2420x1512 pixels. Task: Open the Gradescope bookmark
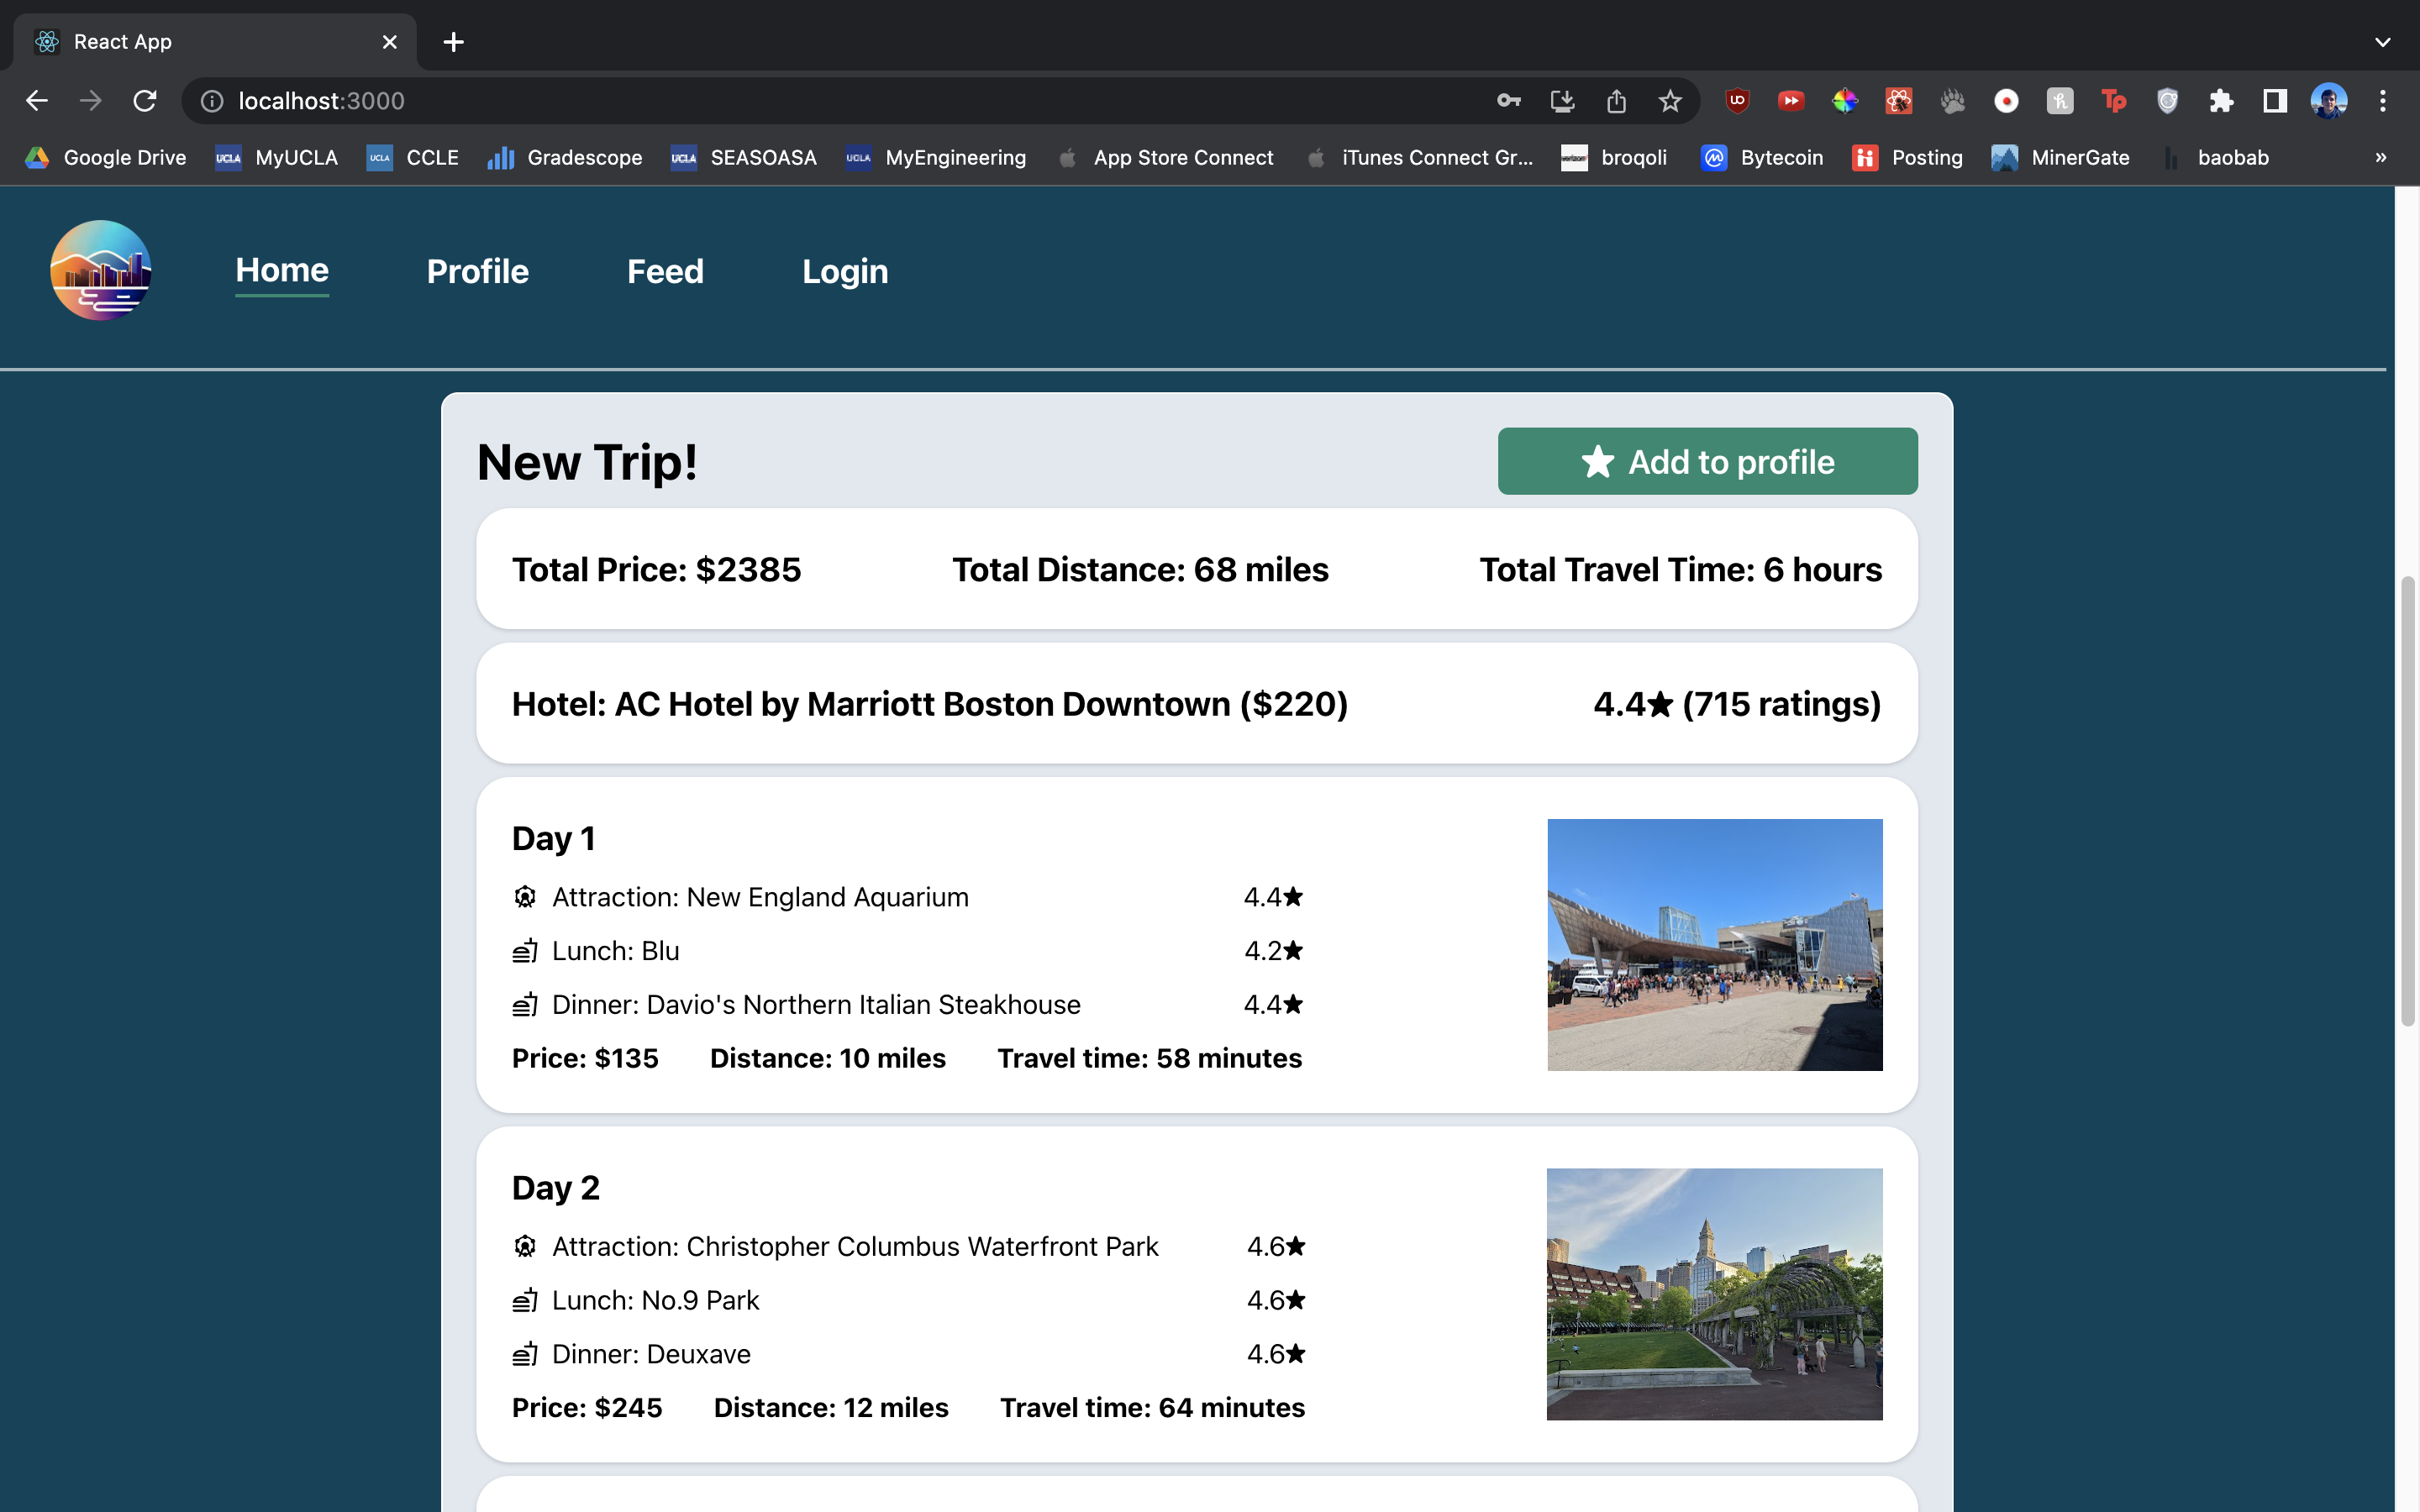(565, 158)
